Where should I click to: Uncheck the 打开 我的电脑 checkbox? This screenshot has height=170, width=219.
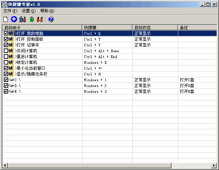pyautogui.click(x=6, y=33)
